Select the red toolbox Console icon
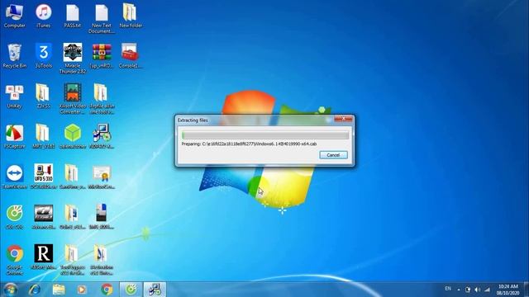 point(130,56)
